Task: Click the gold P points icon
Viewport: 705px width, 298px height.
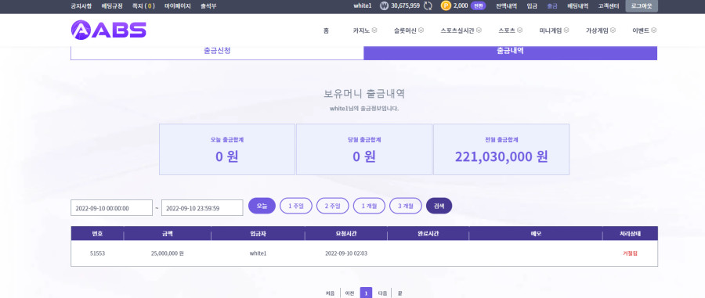Action: coord(446,5)
